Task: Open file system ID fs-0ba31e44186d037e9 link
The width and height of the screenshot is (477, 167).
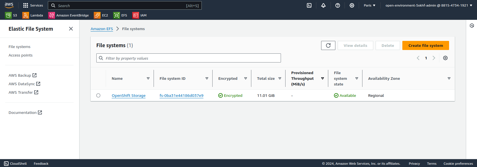Action: click(182, 95)
